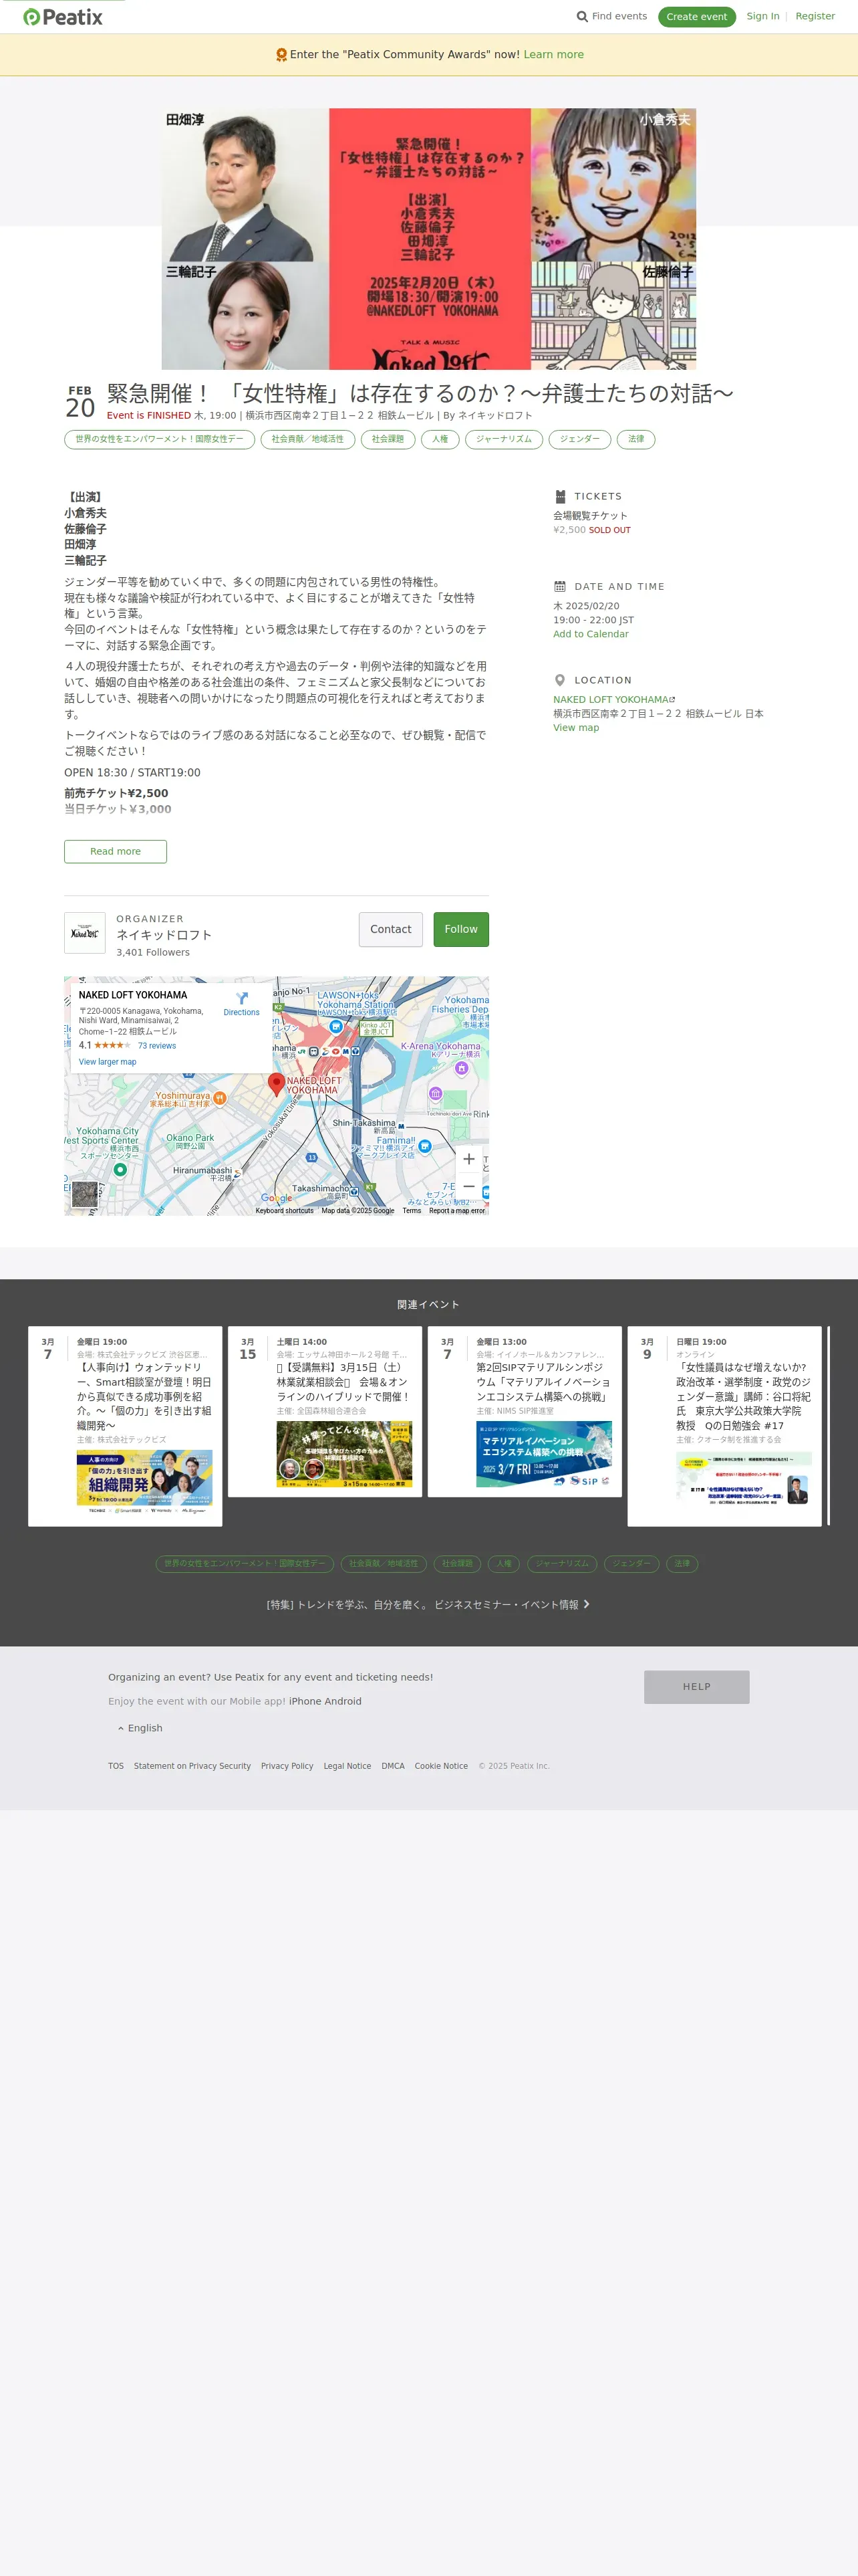Open the ネイキッドロフト organizer name
The width and height of the screenshot is (858, 2576).
click(x=164, y=935)
